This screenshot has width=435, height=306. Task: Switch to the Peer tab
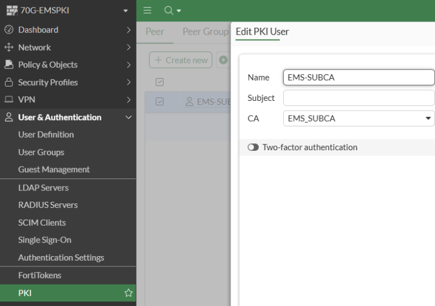click(155, 32)
